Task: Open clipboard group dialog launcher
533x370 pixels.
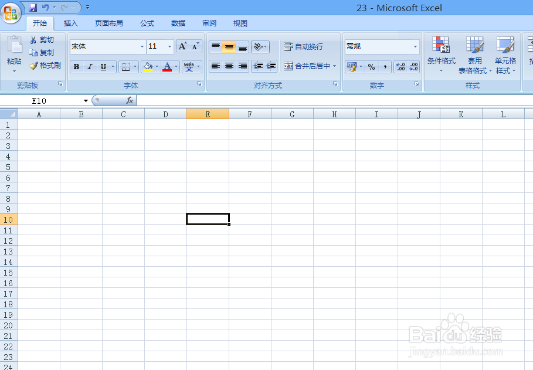Action: click(60, 84)
